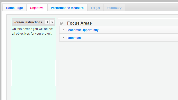Switch to the Home Page tab
The height and width of the screenshot is (100, 178).
tap(15, 8)
